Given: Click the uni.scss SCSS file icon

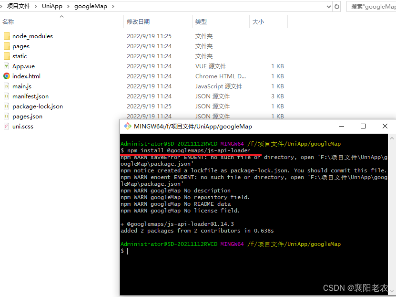Looking at the screenshot, I should pos(7,126).
